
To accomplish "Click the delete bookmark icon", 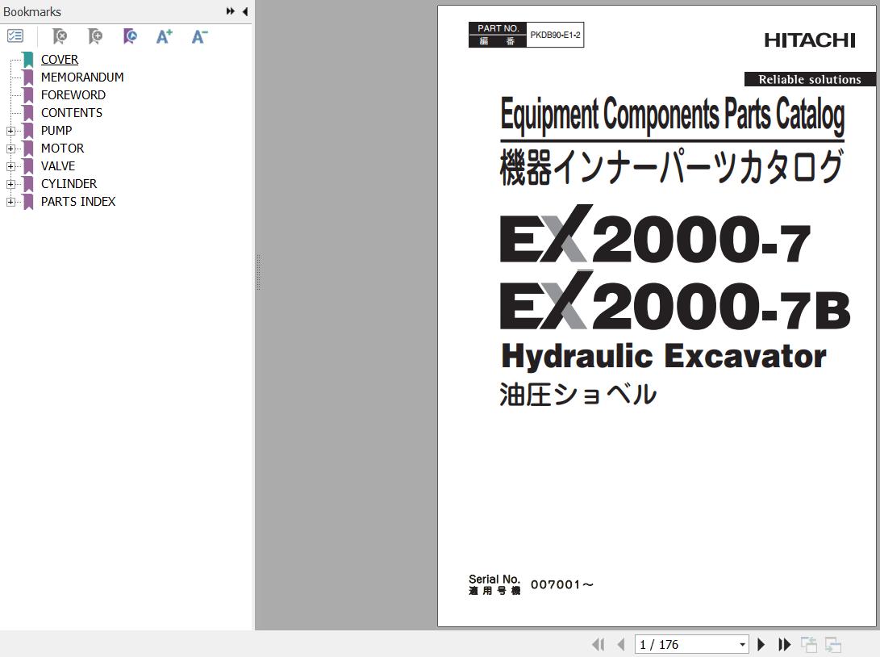I will tap(59, 36).
